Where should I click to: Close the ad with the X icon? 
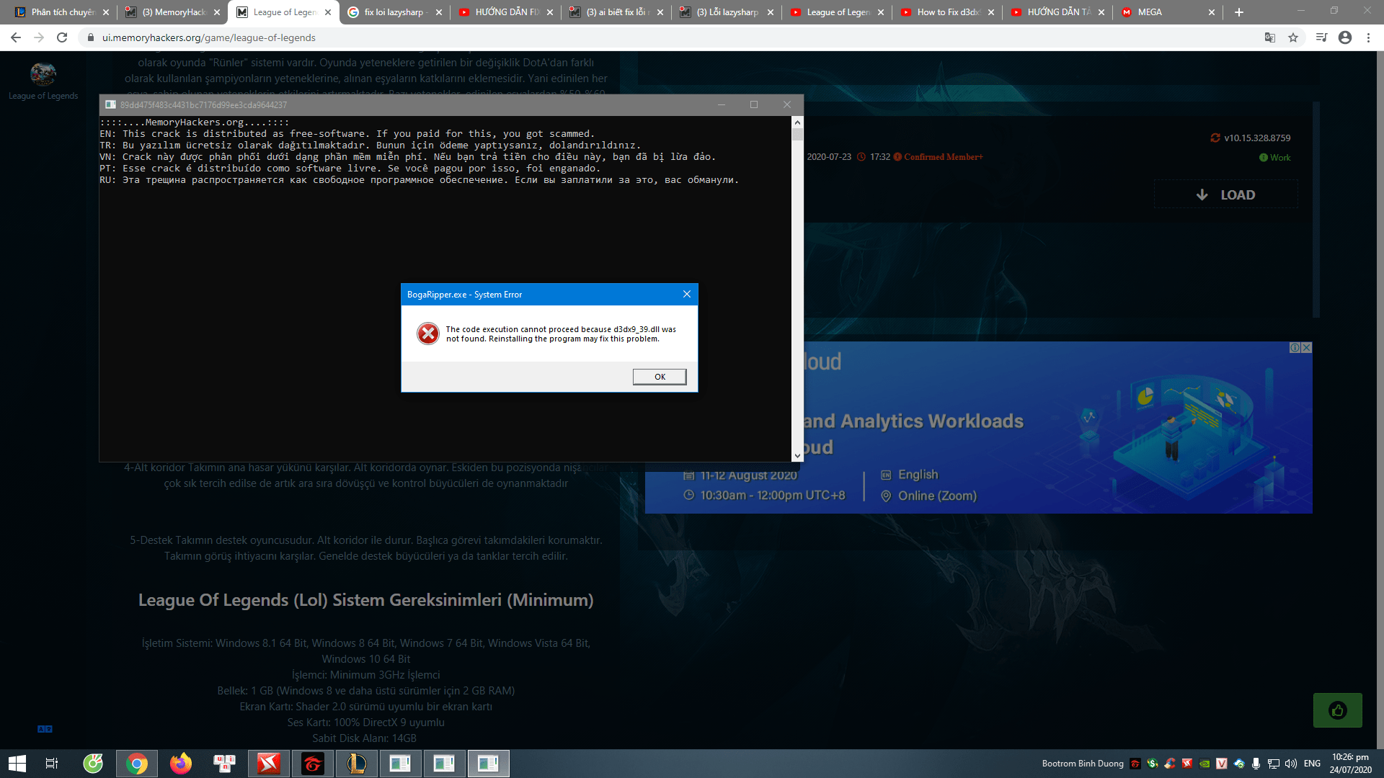tap(1306, 348)
